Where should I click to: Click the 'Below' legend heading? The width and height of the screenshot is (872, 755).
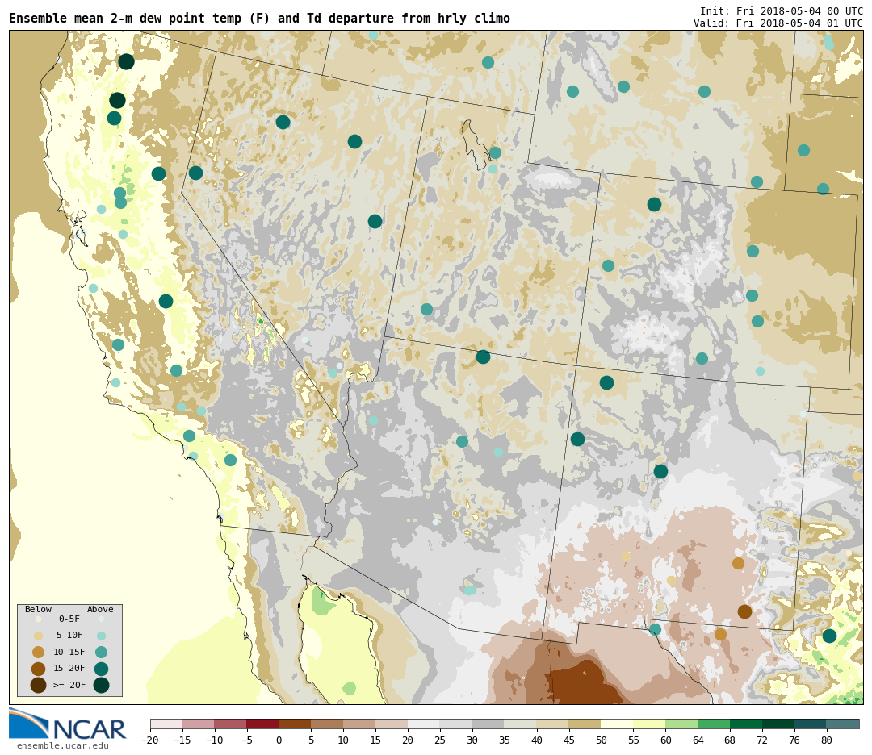pyautogui.click(x=38, y=609)
